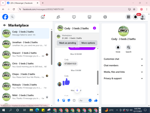Open the Chris - 3 beds 2 baths conversation
The width and height of the screenshot is (150, 113).
[x=25, y=65]
